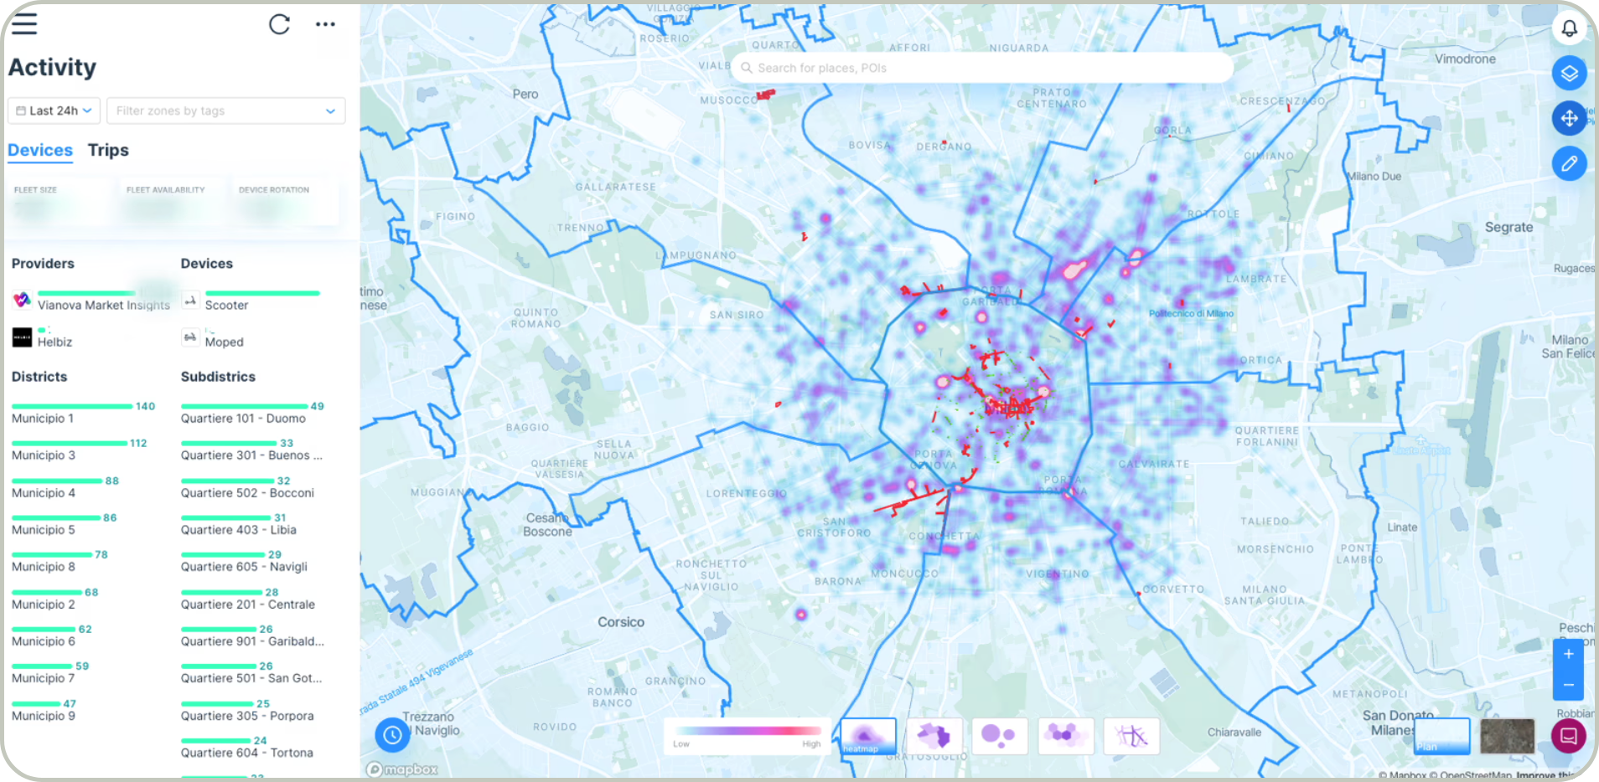Open the hamburger menu
1599x782 pixels.
24,24
